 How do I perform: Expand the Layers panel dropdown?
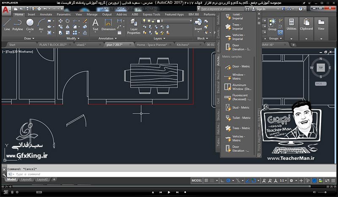pos(160,38)
